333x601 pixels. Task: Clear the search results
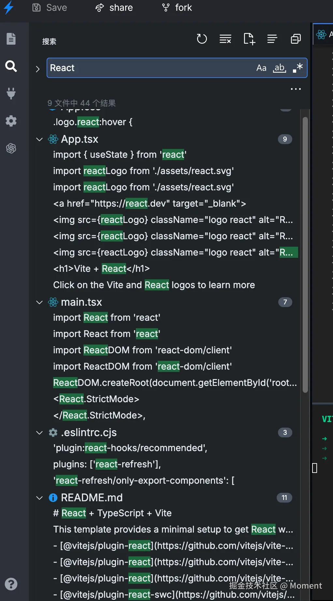click(225, 39)
